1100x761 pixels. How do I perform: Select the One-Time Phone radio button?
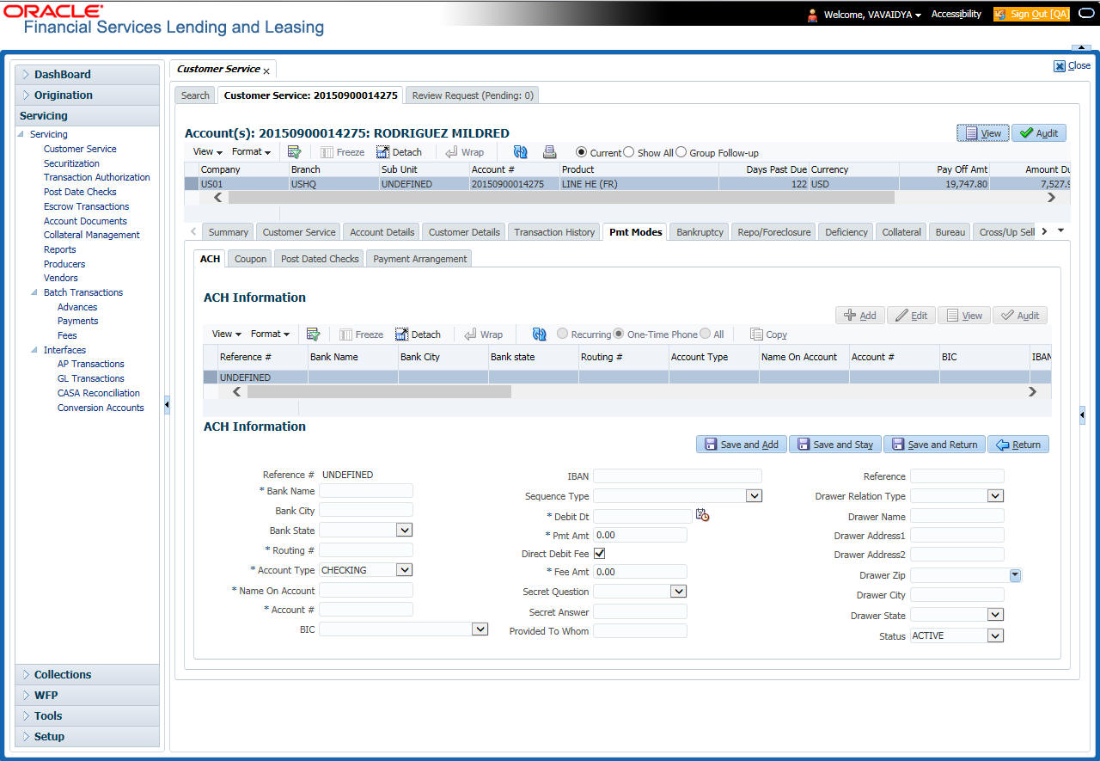tap(619, 334)
